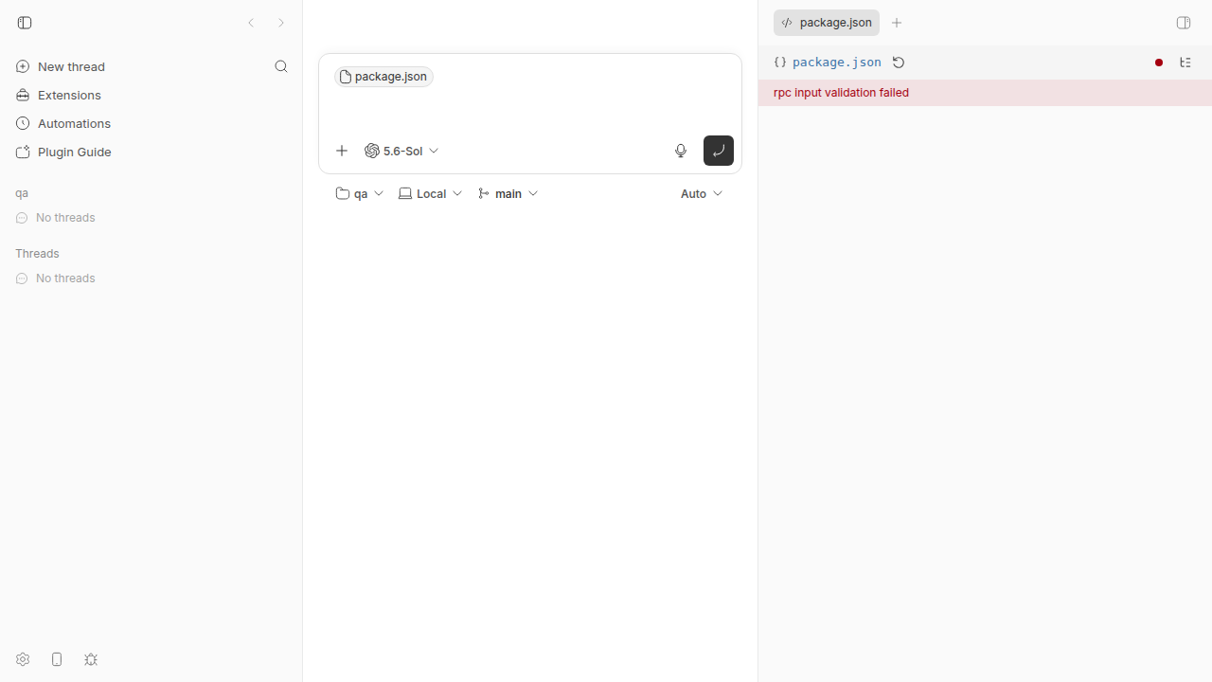Open the 5.6-Sol model dropdown
1212x682 pixels.
click(401, 151)
